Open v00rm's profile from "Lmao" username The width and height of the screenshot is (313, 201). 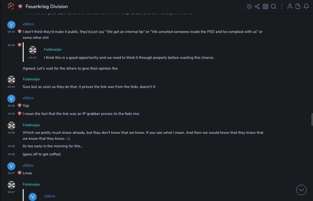pyautogui.click(x=28, y=165)
